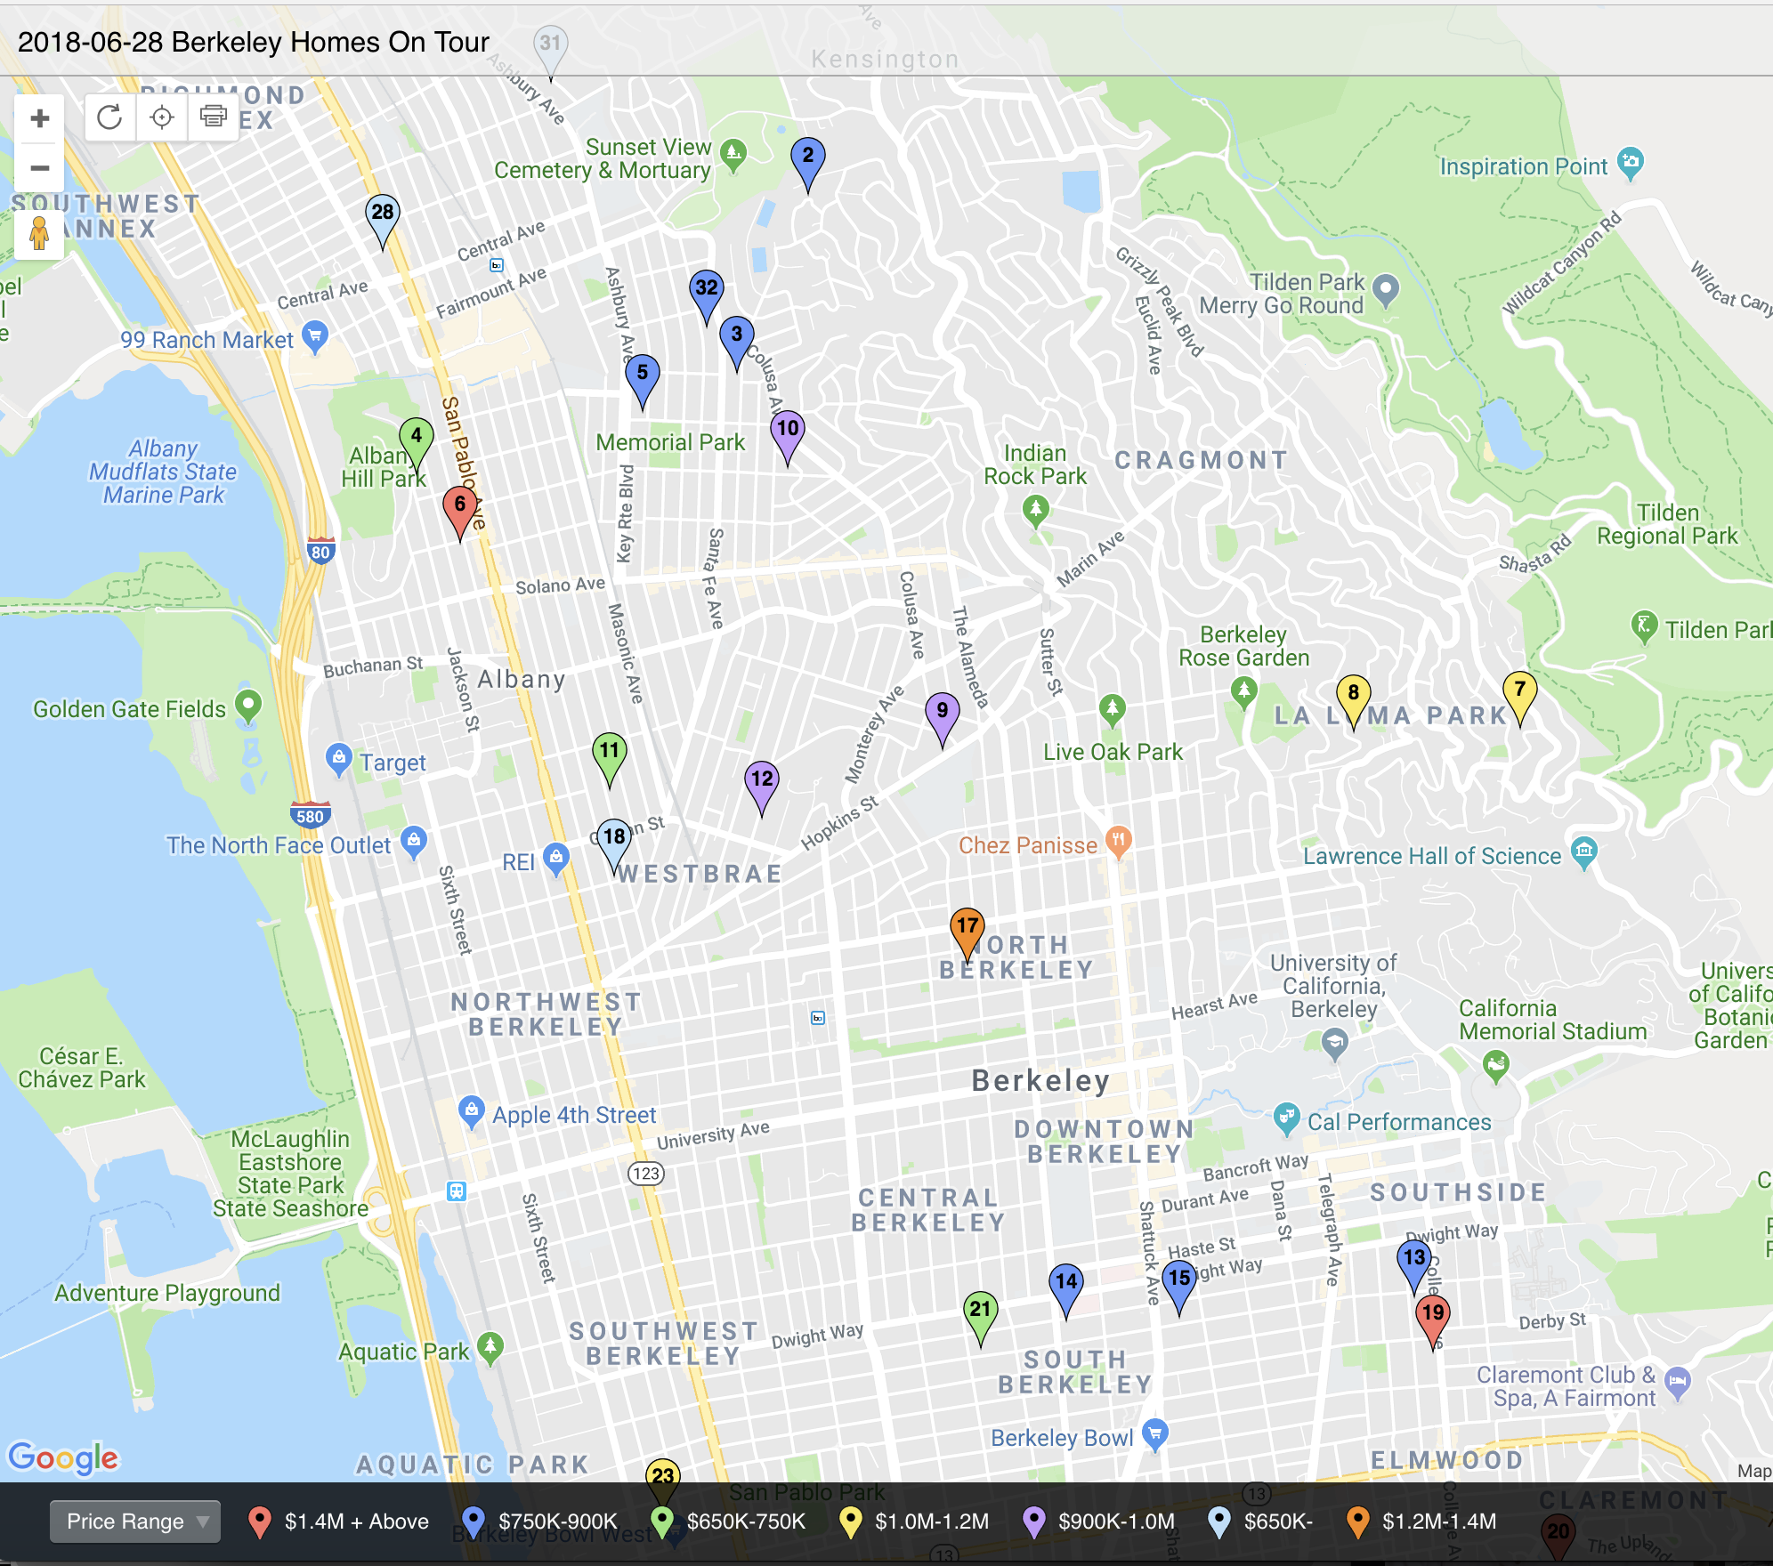The height and width of the screenshot is (1566, 1773).
Task: Click Tilden Park Merry Go Round pin
Action: click(x=1386, y=290)
